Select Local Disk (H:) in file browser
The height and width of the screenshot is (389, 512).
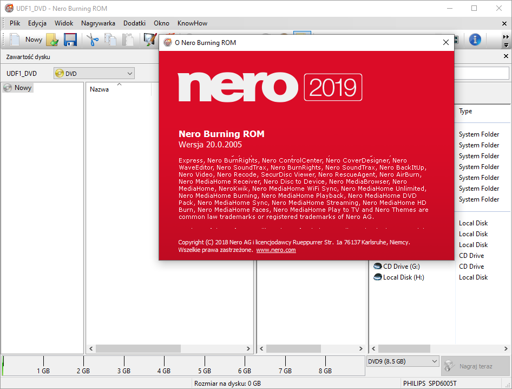pyautogui.click(x=404, y=277)
